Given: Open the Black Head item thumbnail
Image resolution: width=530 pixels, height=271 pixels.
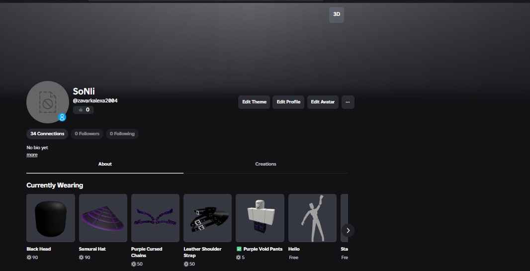Looking at the screenshot, I should tap(51, 218).
